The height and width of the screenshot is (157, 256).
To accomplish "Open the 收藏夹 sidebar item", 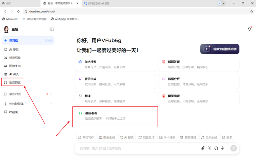I will pos(11,112).
